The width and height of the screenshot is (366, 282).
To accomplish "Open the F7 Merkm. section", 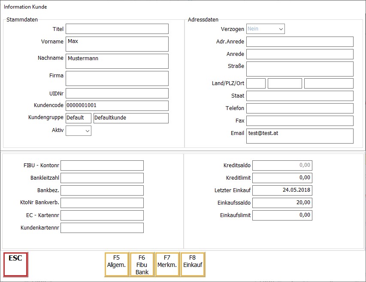I will point(167,264).
